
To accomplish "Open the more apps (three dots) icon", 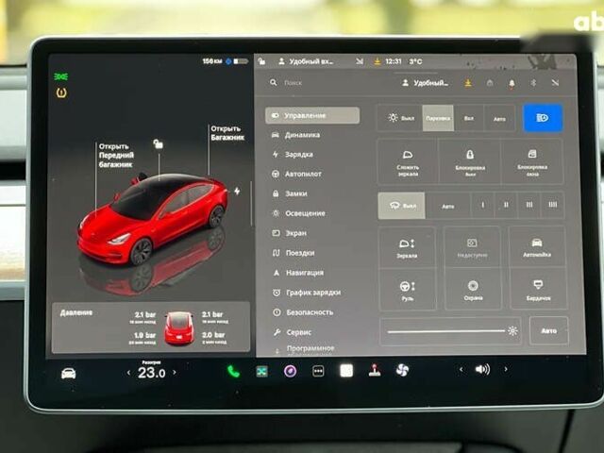I will tap(318, 371).
